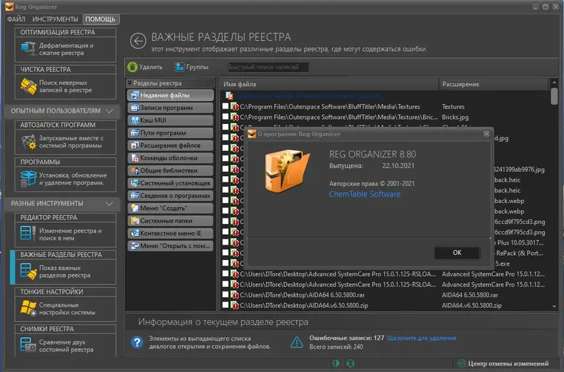Click the Запускаемые вместе с системой icon
Viewport: 564px width, 372px height.
click(28, 142)
